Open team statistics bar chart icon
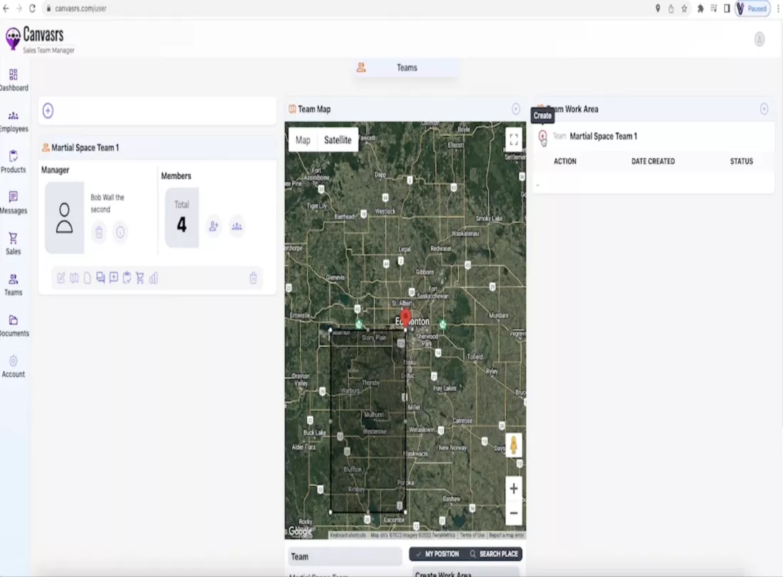 pyautogui.click(x=153, y=278)
